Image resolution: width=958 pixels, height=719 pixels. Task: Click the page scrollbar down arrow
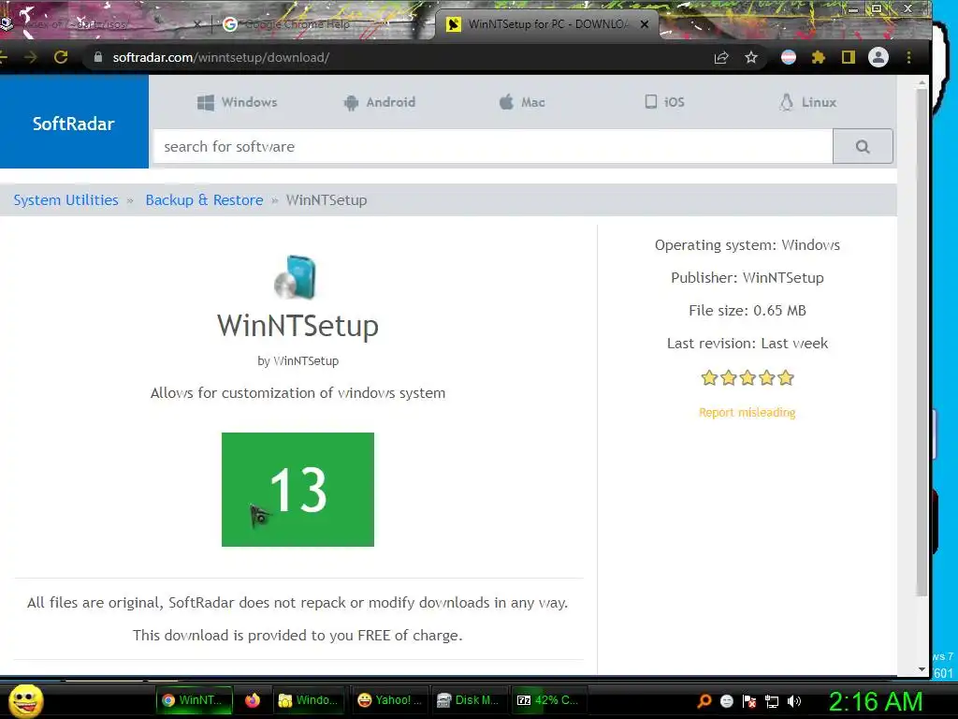tap(922, 669)
